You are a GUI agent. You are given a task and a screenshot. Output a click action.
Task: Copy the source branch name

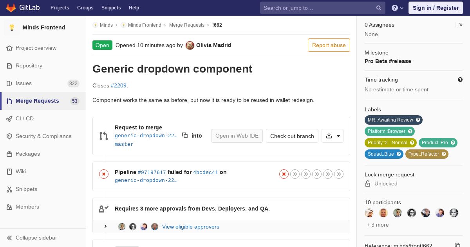click(x=185, y=135)
